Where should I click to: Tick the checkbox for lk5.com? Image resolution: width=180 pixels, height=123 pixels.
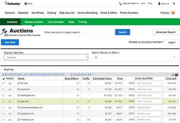(3, 83)
